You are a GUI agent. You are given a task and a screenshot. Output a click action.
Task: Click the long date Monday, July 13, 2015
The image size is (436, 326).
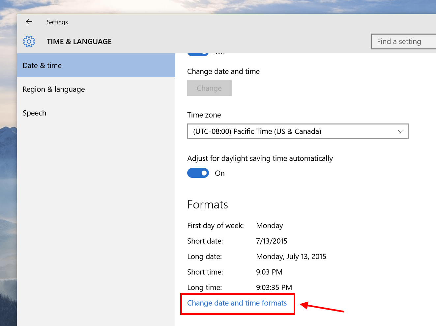291,257
